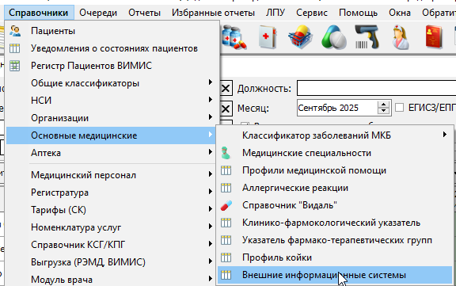Click the nurse toolbar icon
This screenshot has width=456, height=286.
click(401, 37)
